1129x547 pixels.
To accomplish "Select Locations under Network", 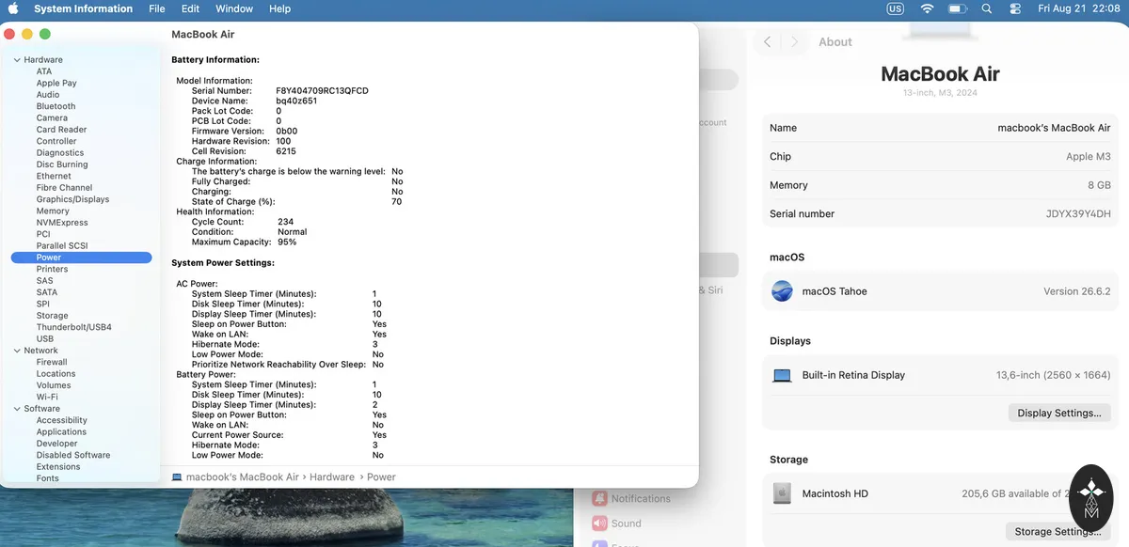I will pos(56,374).
